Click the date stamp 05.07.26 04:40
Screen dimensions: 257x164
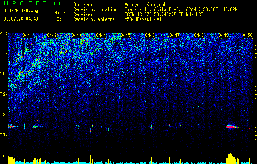[x=21, y=19]
